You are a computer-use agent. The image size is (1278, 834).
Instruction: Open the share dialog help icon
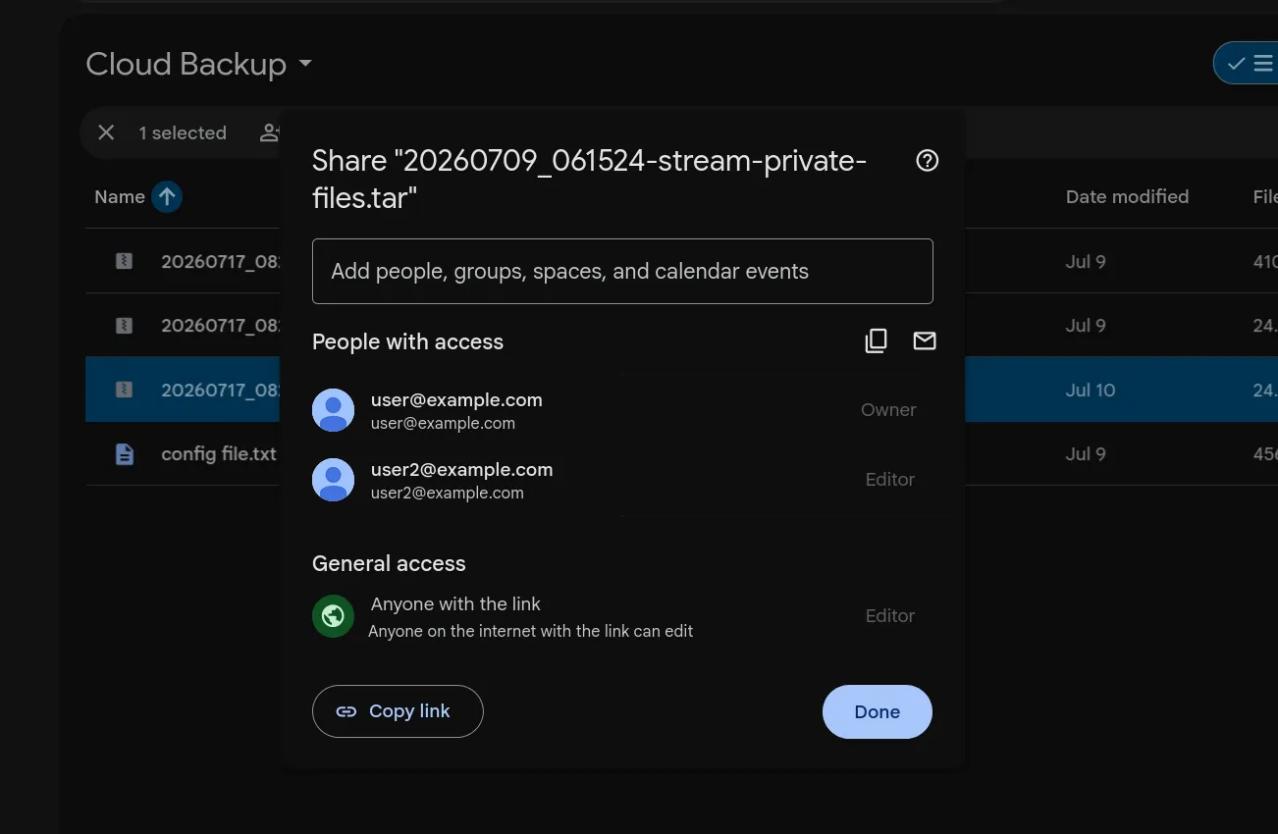click(927, 161)
